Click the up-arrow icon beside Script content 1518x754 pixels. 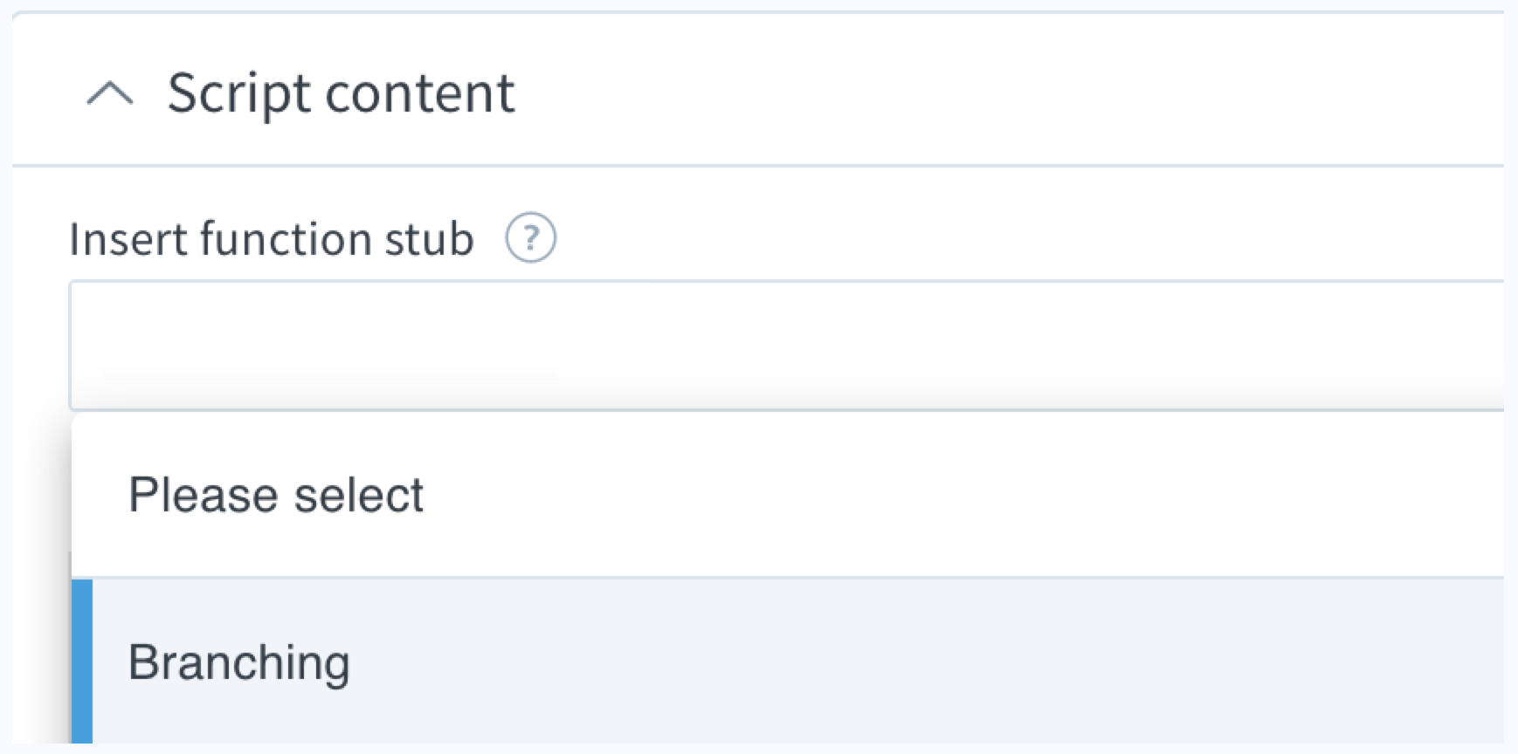coord(110,93)
